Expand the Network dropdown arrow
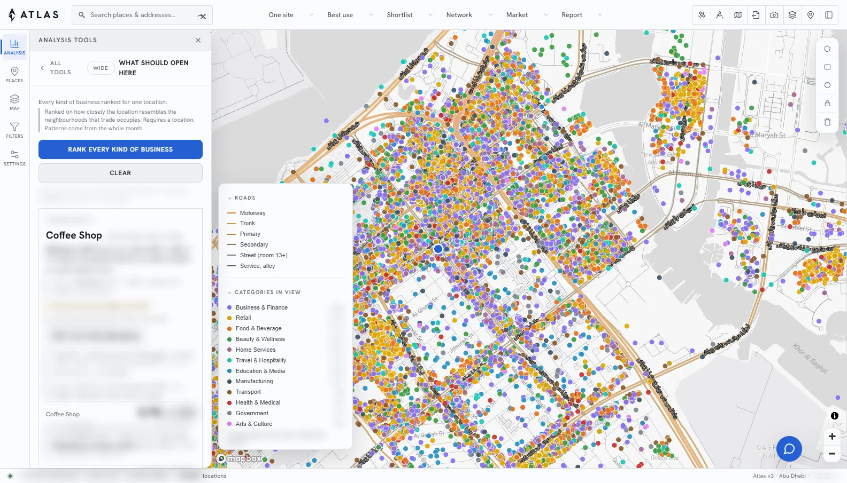This screenshot has width=847, height=483. pos(490,15)
